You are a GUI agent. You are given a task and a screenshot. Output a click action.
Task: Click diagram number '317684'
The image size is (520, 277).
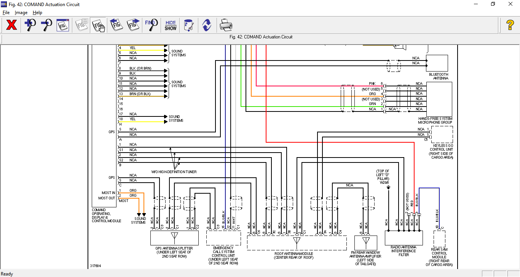96,266
